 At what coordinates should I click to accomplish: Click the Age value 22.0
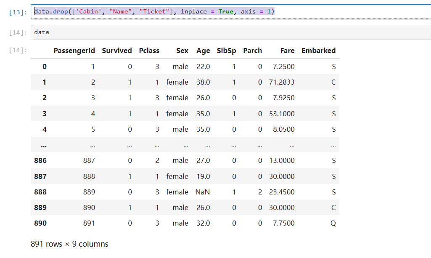tap(203, 66)
